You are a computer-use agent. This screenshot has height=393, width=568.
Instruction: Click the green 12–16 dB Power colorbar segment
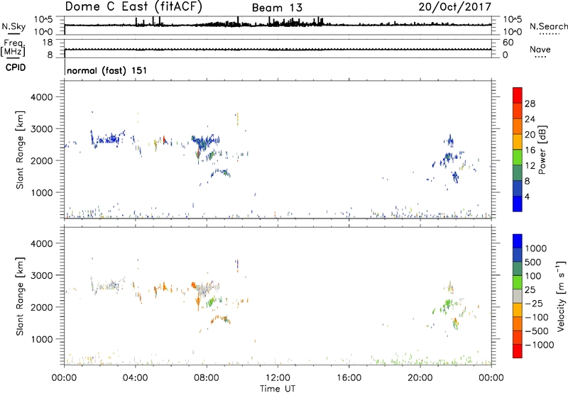click(x=518, y=157)
